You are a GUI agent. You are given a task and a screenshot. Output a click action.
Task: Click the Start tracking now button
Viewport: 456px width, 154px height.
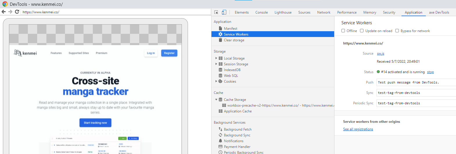coord(95,123)
